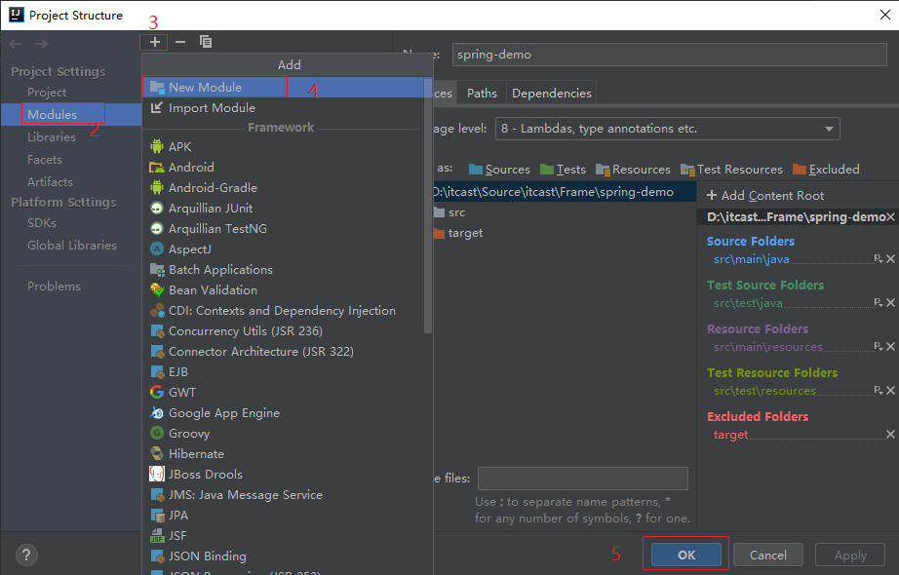Click the exclude files input field
Image resolution: width=899 pixels, height=575 pixels.
(582, 479)
